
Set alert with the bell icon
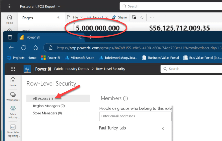coord(142,17)
